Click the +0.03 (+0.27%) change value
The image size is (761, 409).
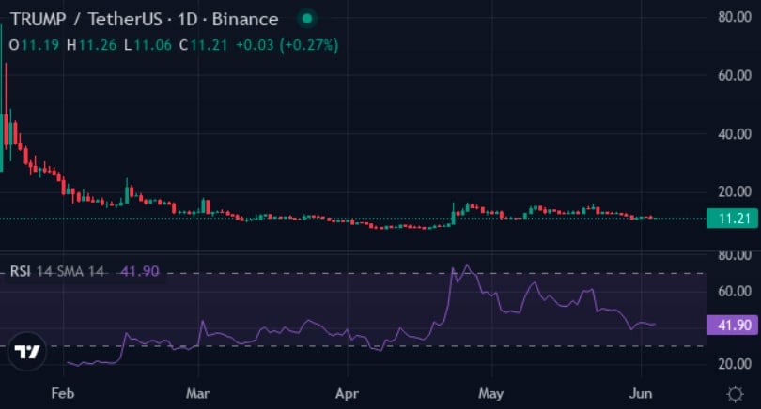tap(287, 46)
